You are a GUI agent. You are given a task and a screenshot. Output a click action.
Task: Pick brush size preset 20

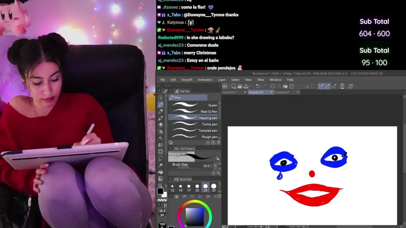click(x=197, y=188)
